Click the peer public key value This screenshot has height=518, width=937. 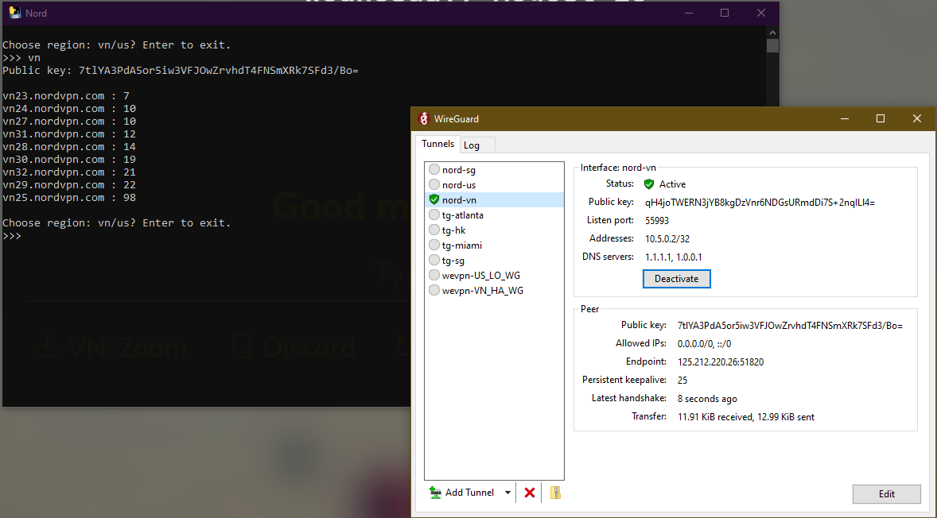point(790,326)
